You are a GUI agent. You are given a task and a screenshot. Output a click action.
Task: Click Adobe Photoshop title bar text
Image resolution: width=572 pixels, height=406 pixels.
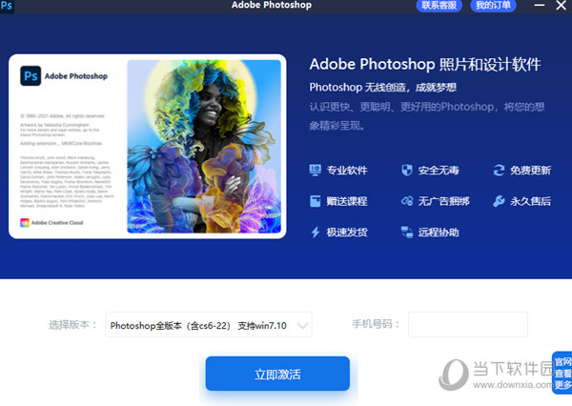[272, 5]
